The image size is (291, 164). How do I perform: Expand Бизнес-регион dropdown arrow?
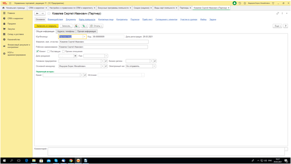151,61
